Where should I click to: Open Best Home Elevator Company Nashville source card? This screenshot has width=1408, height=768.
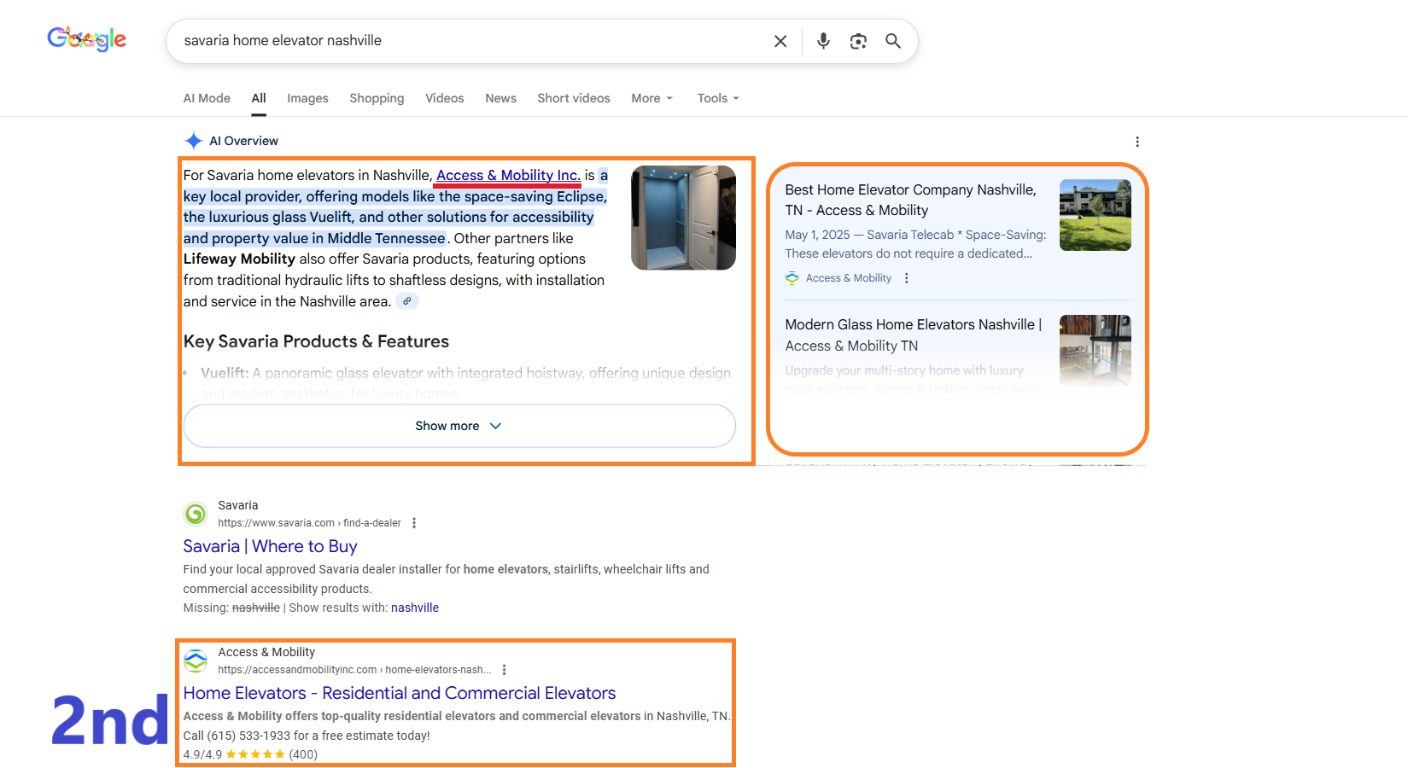coord(911,200)
